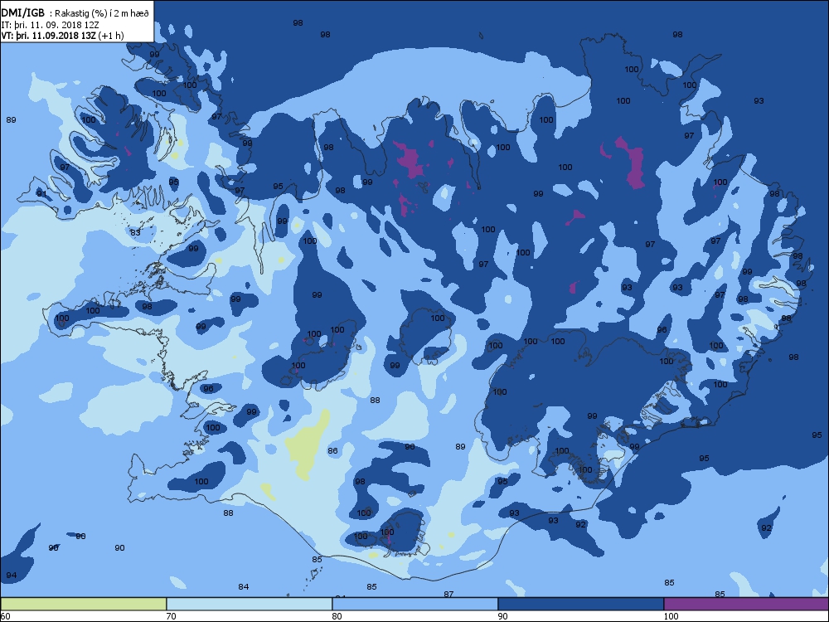Image resolution: width=829 pixels, height=622 pixels.
Task: Click the 'IT: þri. 11. 09. 2018 12Z' line
Action: tap(51, 24)
